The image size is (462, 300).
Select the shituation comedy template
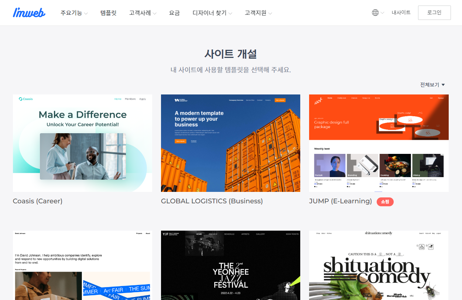[x=379, y=265]
